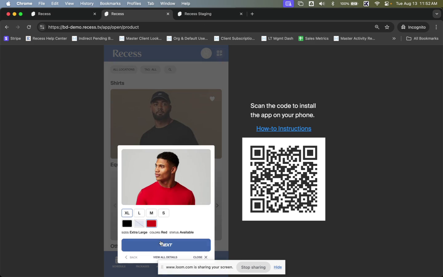
Task: Reload the current page
Action: (x=29, y=27)
